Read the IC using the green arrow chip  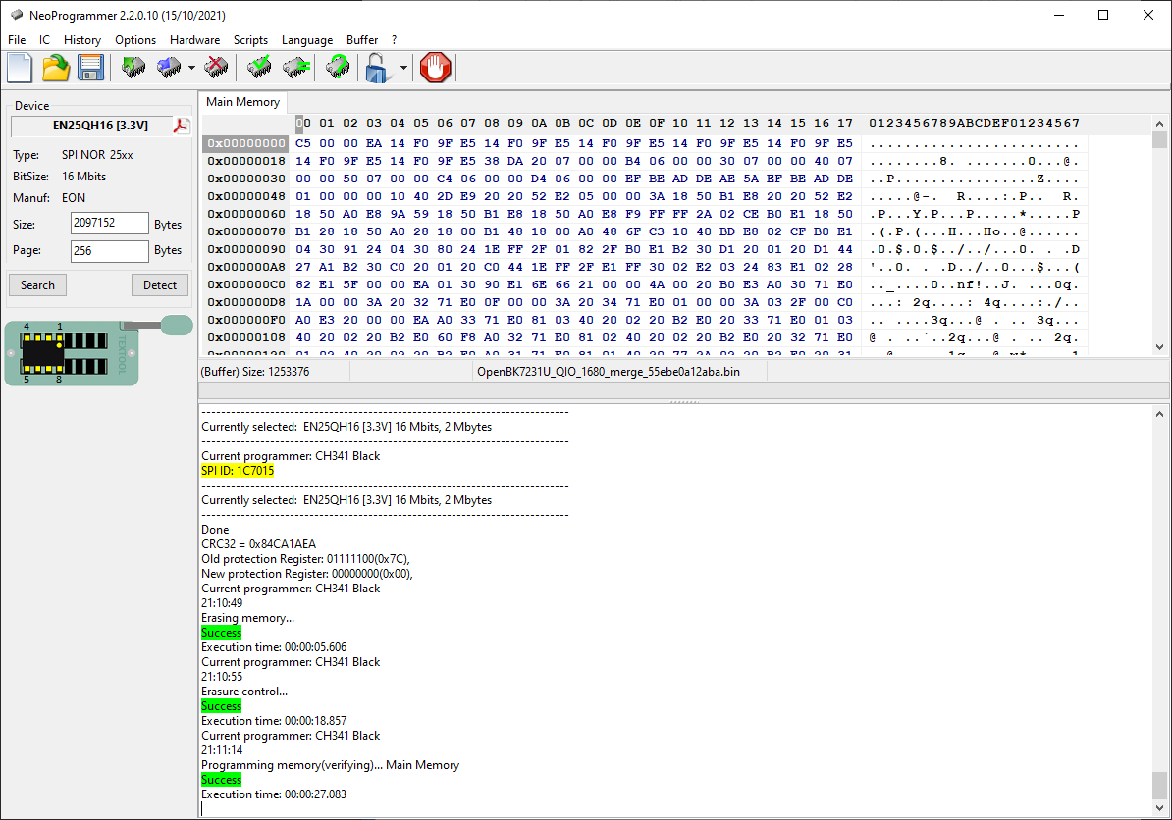pyautogui.click(x=133, y=68)
